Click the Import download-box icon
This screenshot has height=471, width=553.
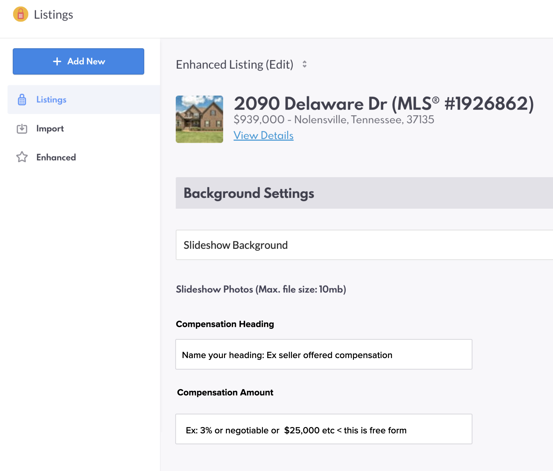pyautogui.click(x=22, y=129)
